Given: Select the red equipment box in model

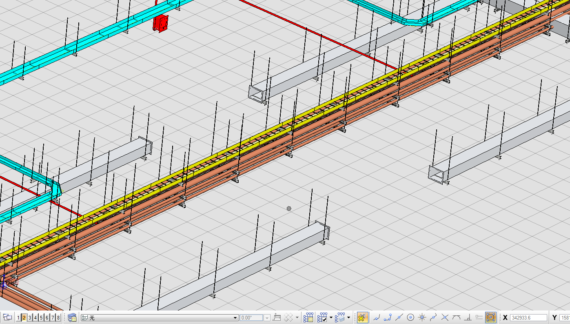Looking at the screenshot, I should (160, 22).
